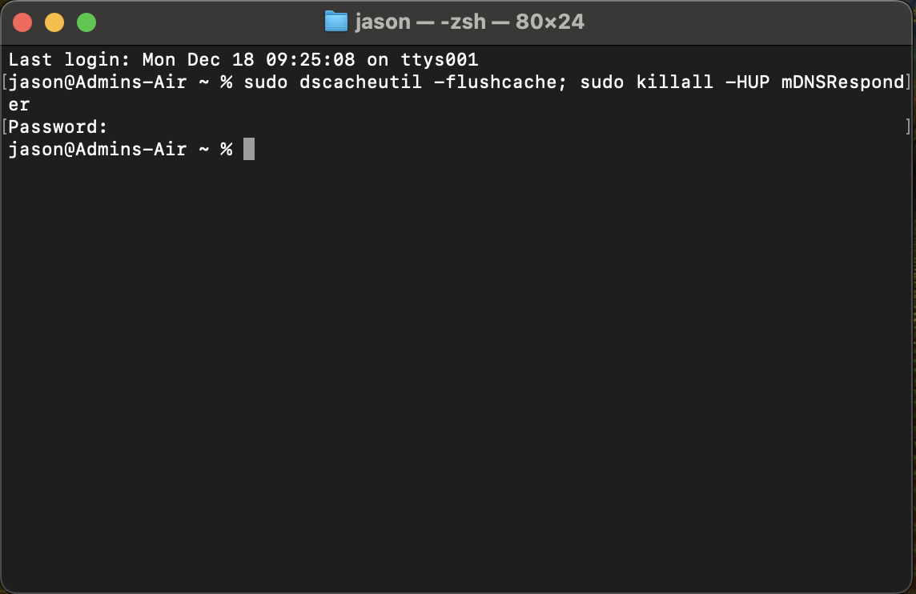Click the window title 'jason — -zsh — 80×24'
This screenshot has height=594, width=916.
click(x=469, y=22)
